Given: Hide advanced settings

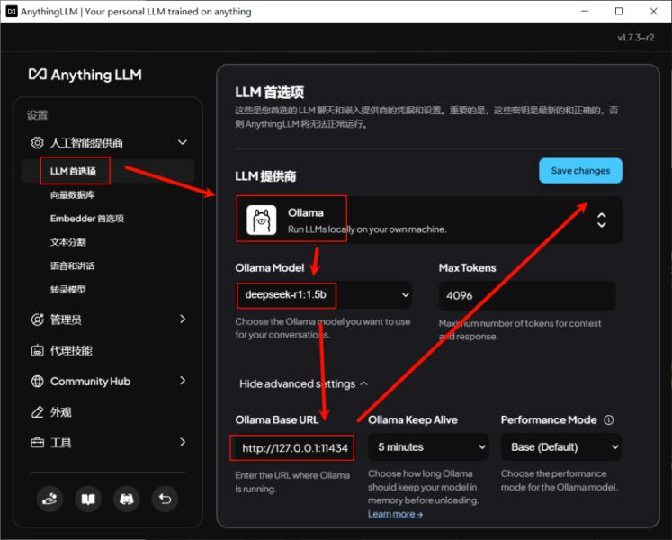Looking at the screenshot, I should tap(303, 383).
